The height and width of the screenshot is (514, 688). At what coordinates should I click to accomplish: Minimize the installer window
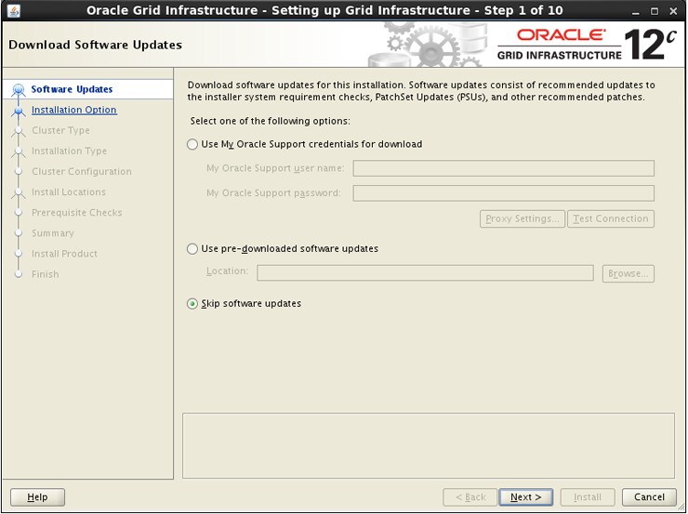(x=636, y=11)
